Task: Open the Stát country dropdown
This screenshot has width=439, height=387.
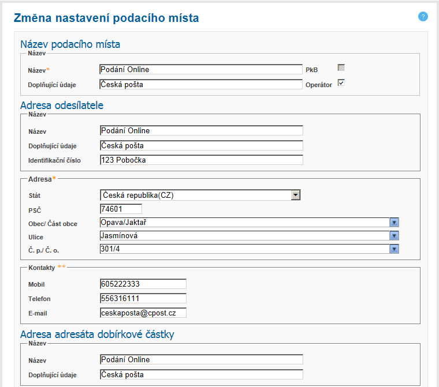Action: (295, 196)
